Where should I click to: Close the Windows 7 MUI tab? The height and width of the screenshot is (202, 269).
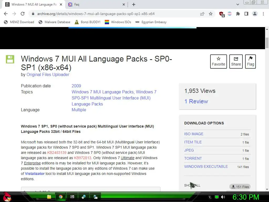[x=61, y=5]
